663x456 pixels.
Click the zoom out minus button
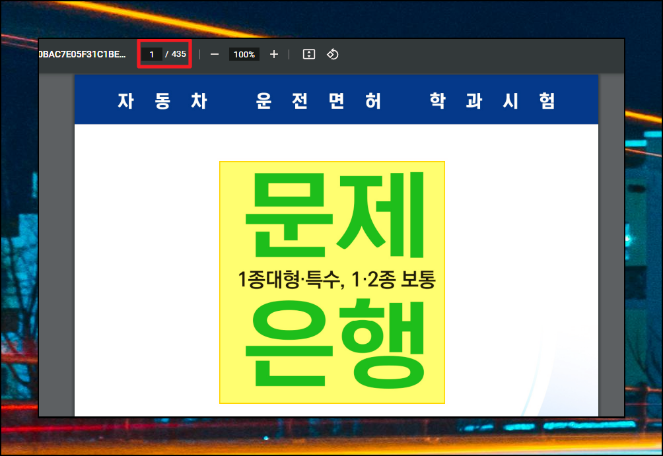(215, 55)
